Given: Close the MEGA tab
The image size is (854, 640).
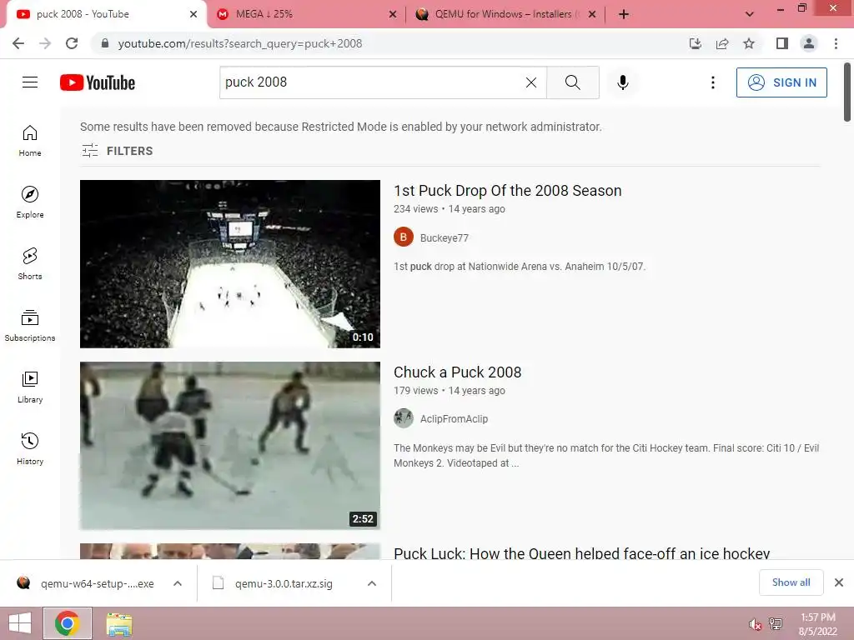Looking at the screenshot, I should tap(393, 14).
